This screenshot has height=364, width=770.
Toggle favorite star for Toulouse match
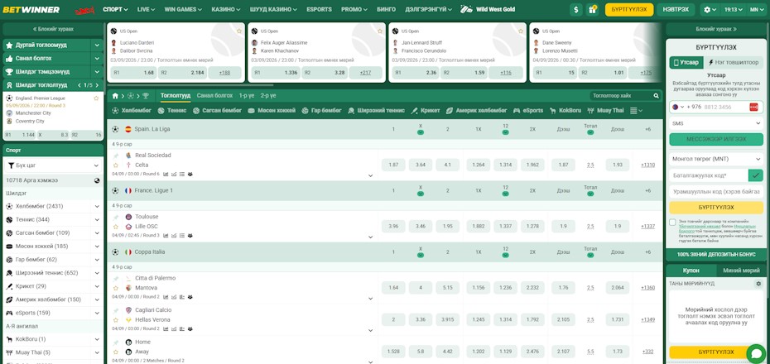coord(116,227)
